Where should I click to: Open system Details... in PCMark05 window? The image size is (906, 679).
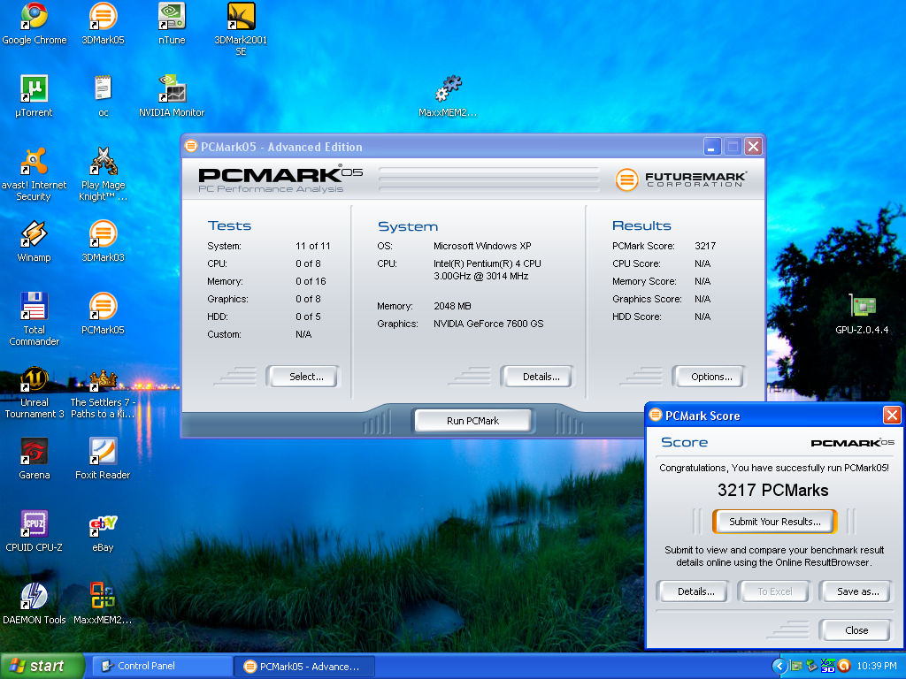[538, 377]
